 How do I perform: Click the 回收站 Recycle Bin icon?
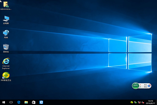tap(6, 47)
